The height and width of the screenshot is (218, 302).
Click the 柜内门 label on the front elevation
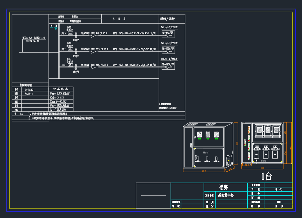264,161
